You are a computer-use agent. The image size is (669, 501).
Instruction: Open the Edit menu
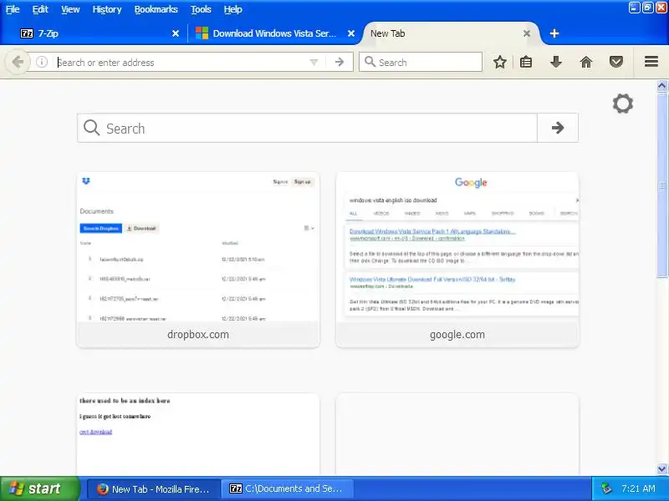(40, 9)
